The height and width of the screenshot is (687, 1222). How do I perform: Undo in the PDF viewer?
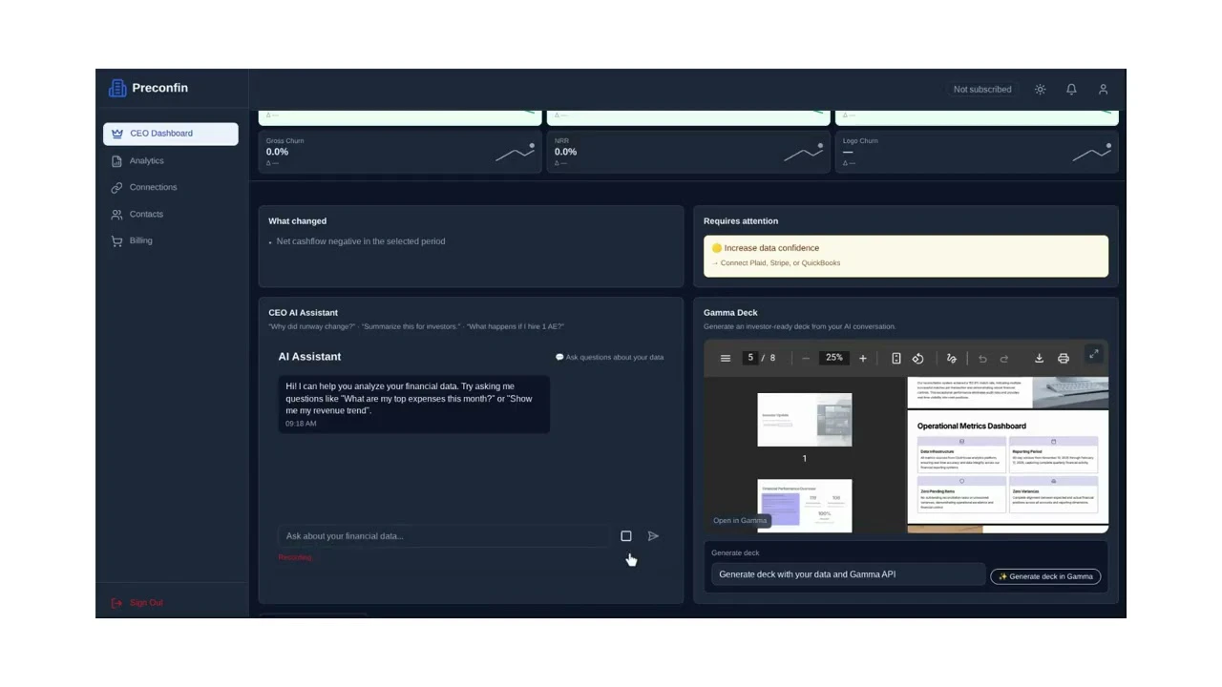(x=982, y=358)
